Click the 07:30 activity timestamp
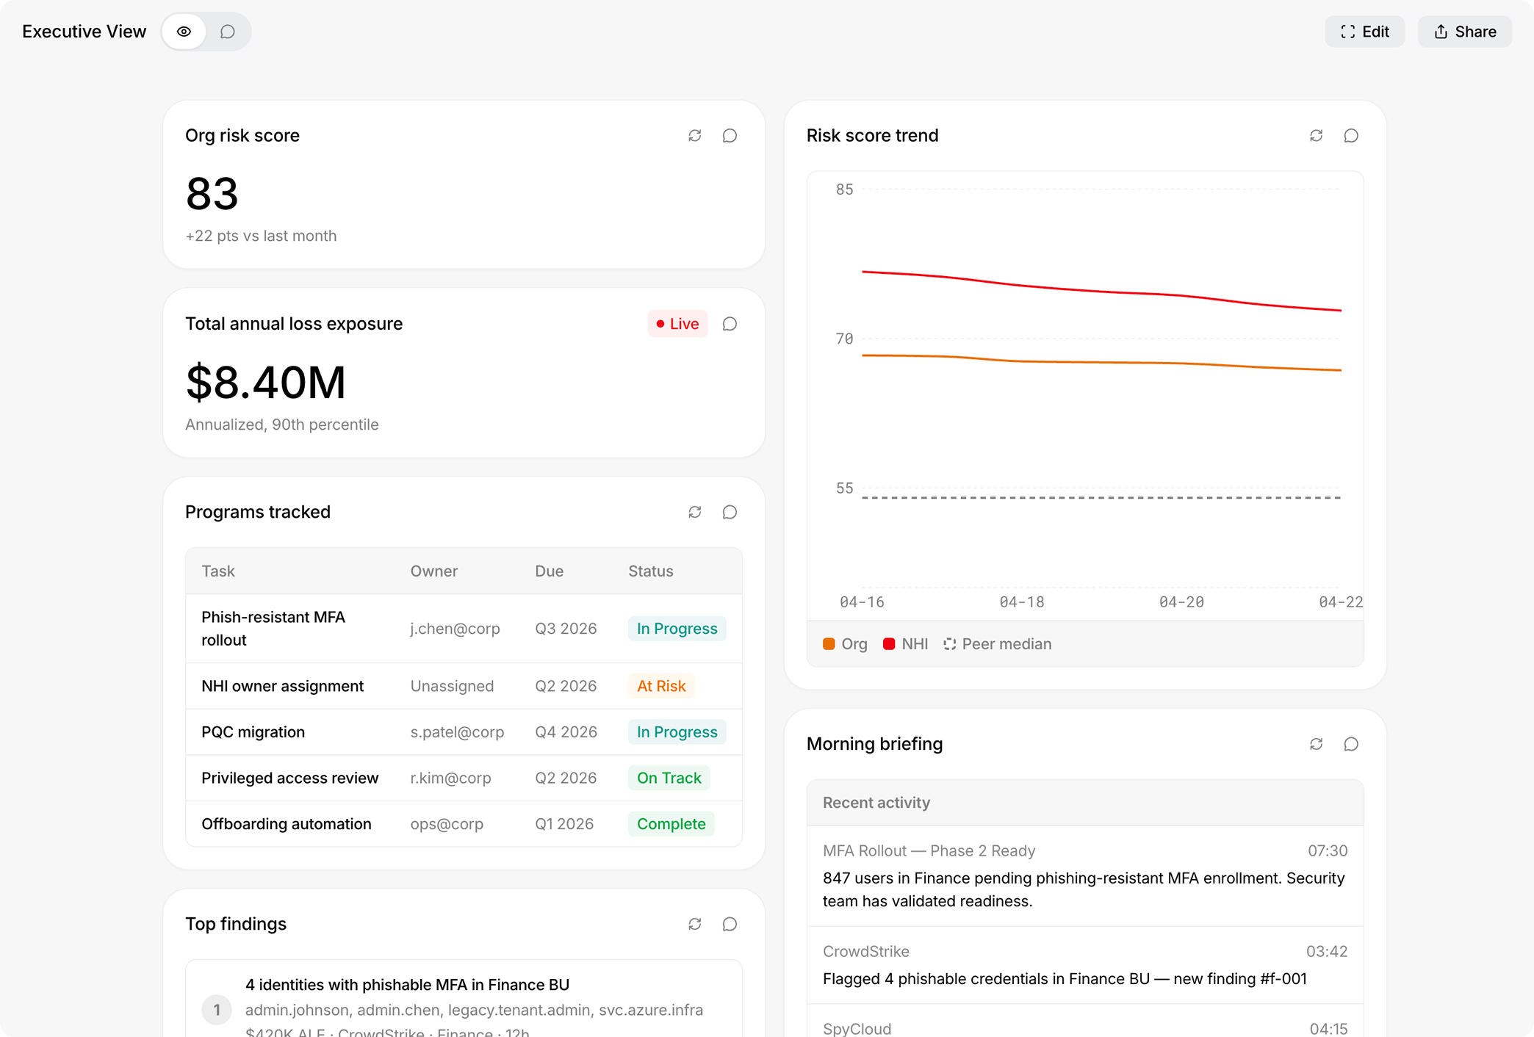Screen dimensions: 1534x1037 pyautogui.click(x=1328, y=851)
